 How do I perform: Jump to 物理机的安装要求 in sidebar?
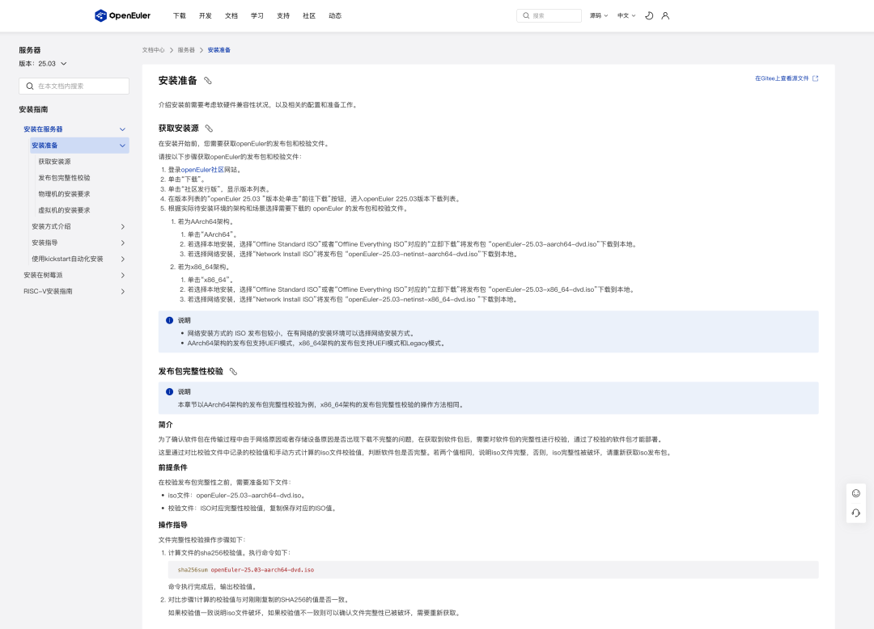pyautogui.click(x=64, y=194)
